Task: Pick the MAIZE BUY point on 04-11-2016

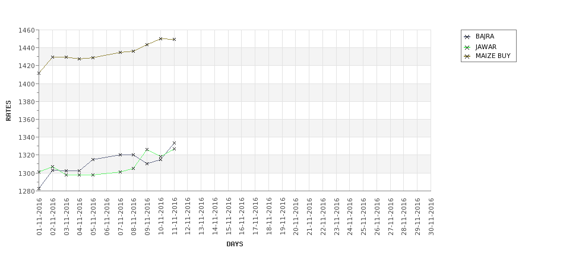Action: 80,59
